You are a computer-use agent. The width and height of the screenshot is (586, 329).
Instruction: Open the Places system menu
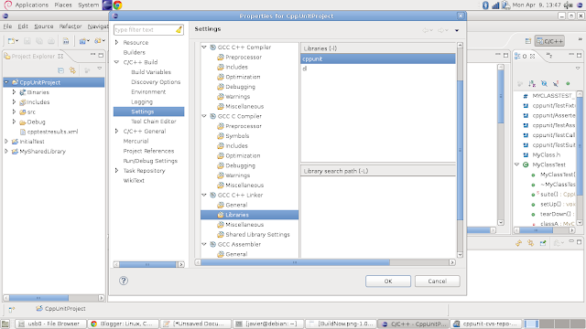click(63, 5)
